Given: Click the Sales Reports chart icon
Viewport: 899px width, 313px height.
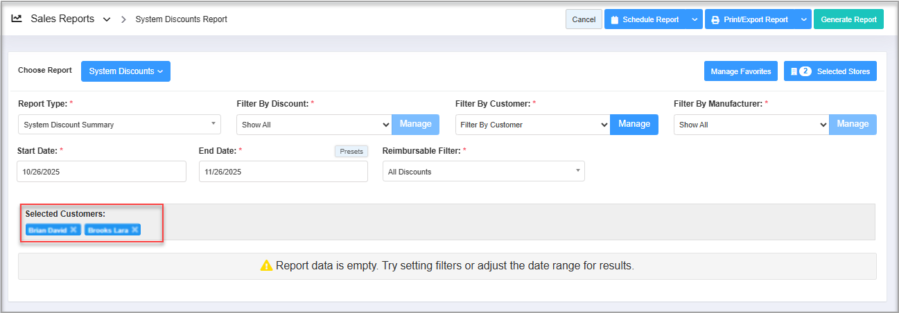Looking at the screenshot, I should point(17,19).
